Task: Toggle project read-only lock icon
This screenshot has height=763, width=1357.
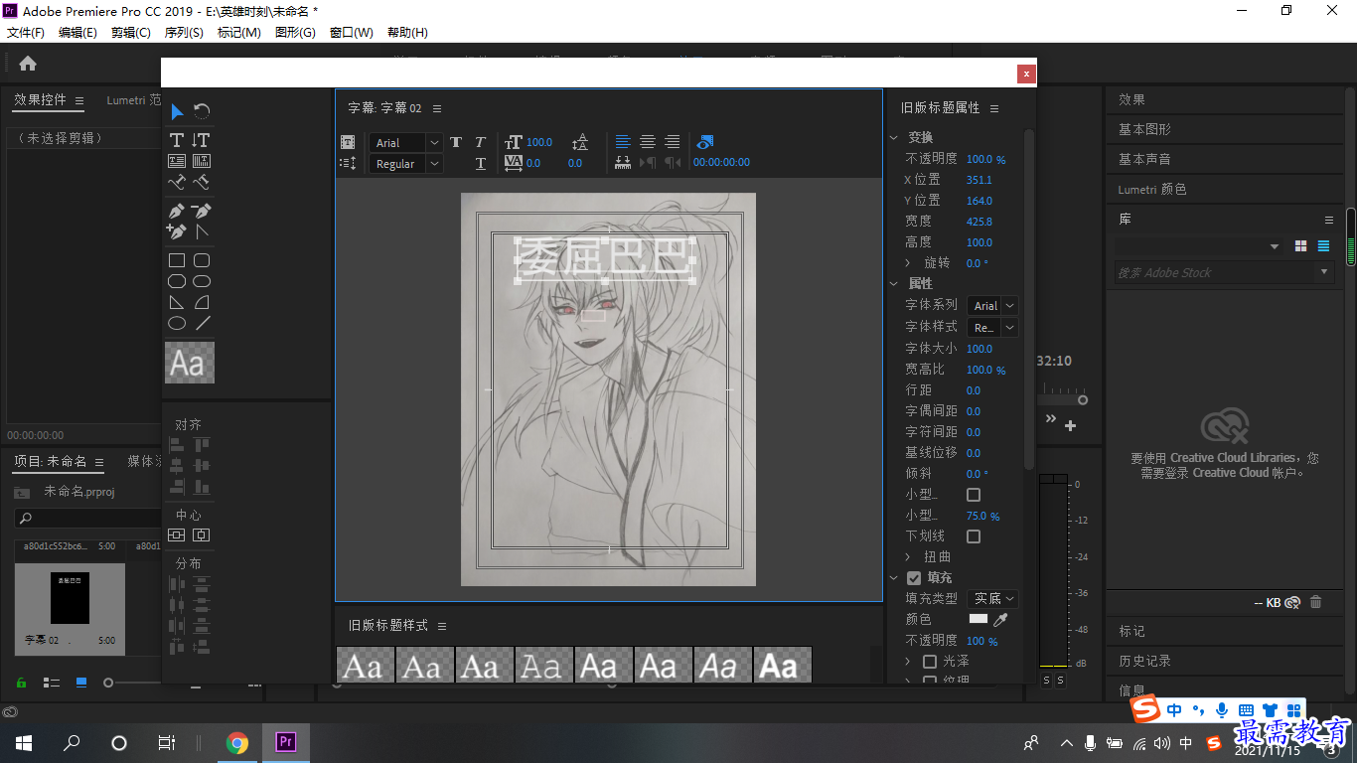Action: 21,683
